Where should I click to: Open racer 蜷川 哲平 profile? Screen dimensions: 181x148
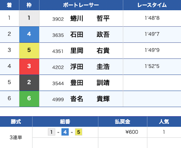pyautogui.click(x=90, y=18)
